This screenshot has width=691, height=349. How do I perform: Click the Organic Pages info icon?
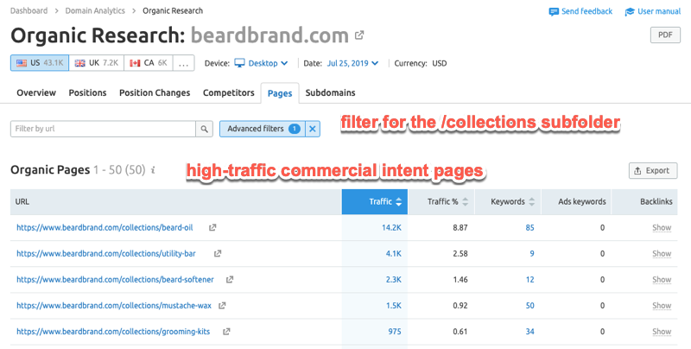153,171
